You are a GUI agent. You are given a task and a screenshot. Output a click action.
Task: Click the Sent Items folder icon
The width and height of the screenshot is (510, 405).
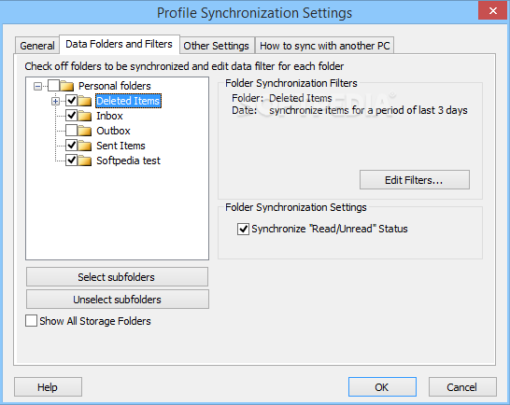85,146
